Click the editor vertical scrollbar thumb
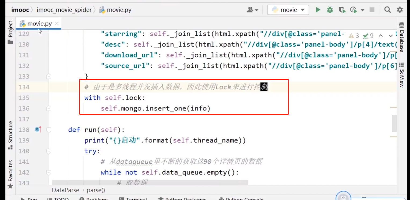 click(x=394, y=123)
